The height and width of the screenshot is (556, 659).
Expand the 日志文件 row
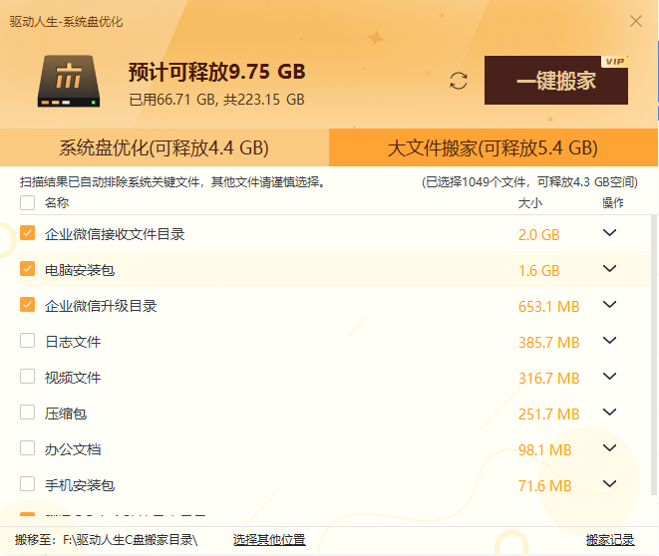609,340
